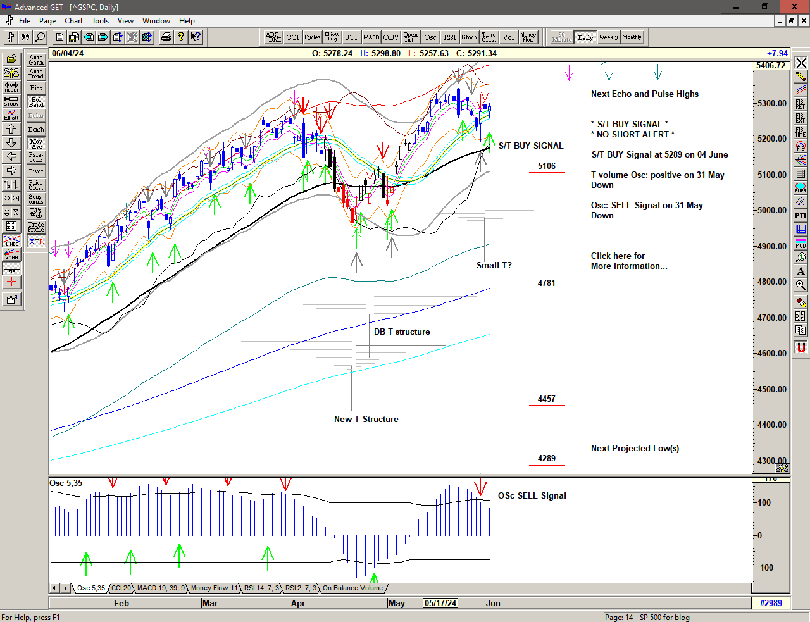Switch chart to Weekly timeframe
Screen dimensions: 810x622
pyautogui.click(x=608, y=37)
